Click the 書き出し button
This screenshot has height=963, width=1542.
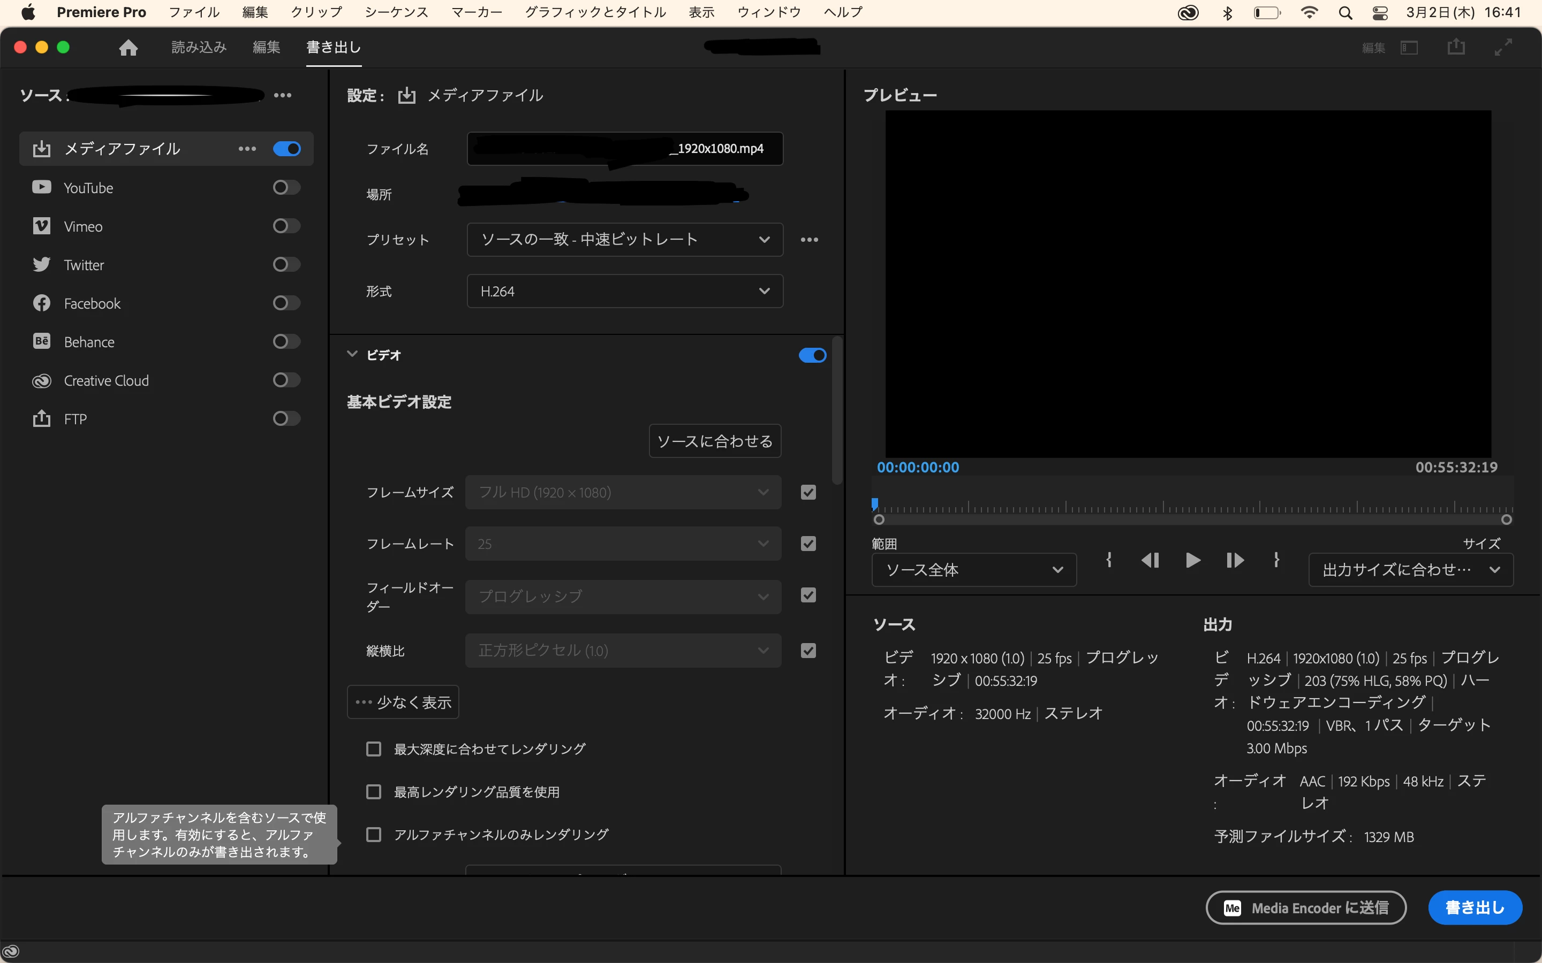[x=1474, y=907]
